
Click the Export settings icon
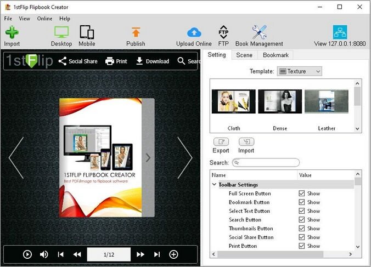click(221, 142)
